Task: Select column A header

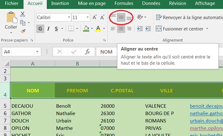Action: tap(33, 64)
